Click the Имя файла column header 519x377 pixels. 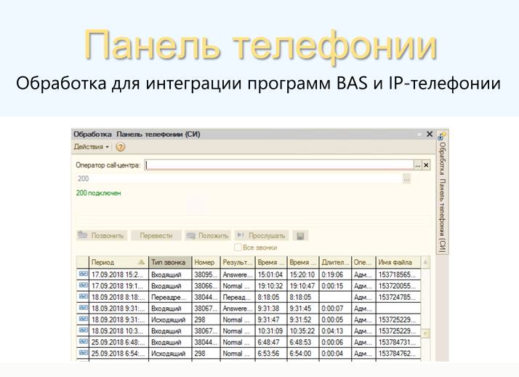pos(398,262)
